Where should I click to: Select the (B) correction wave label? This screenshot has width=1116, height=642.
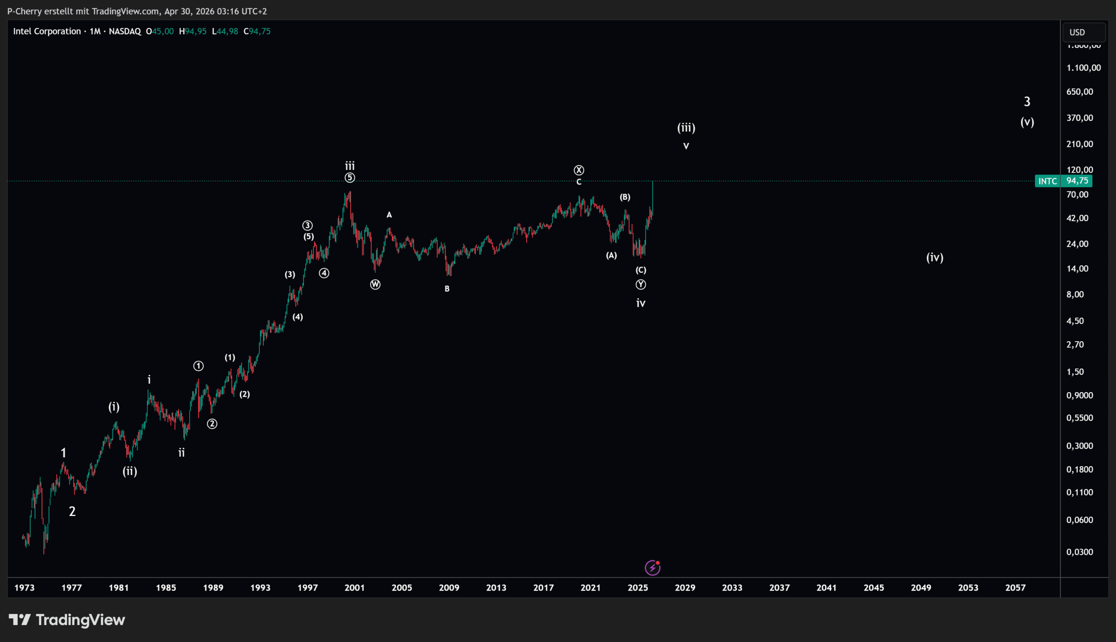click(x=625, y=197)
